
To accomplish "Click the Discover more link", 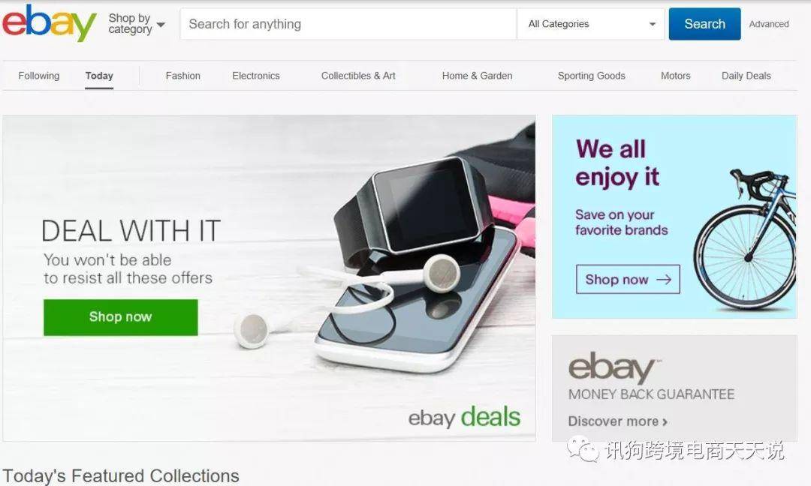I will pos(617,421).
